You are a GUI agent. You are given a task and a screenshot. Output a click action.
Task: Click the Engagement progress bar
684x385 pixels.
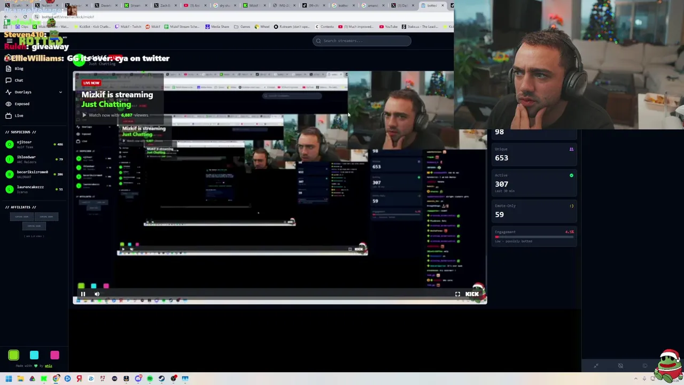point(534,237)
